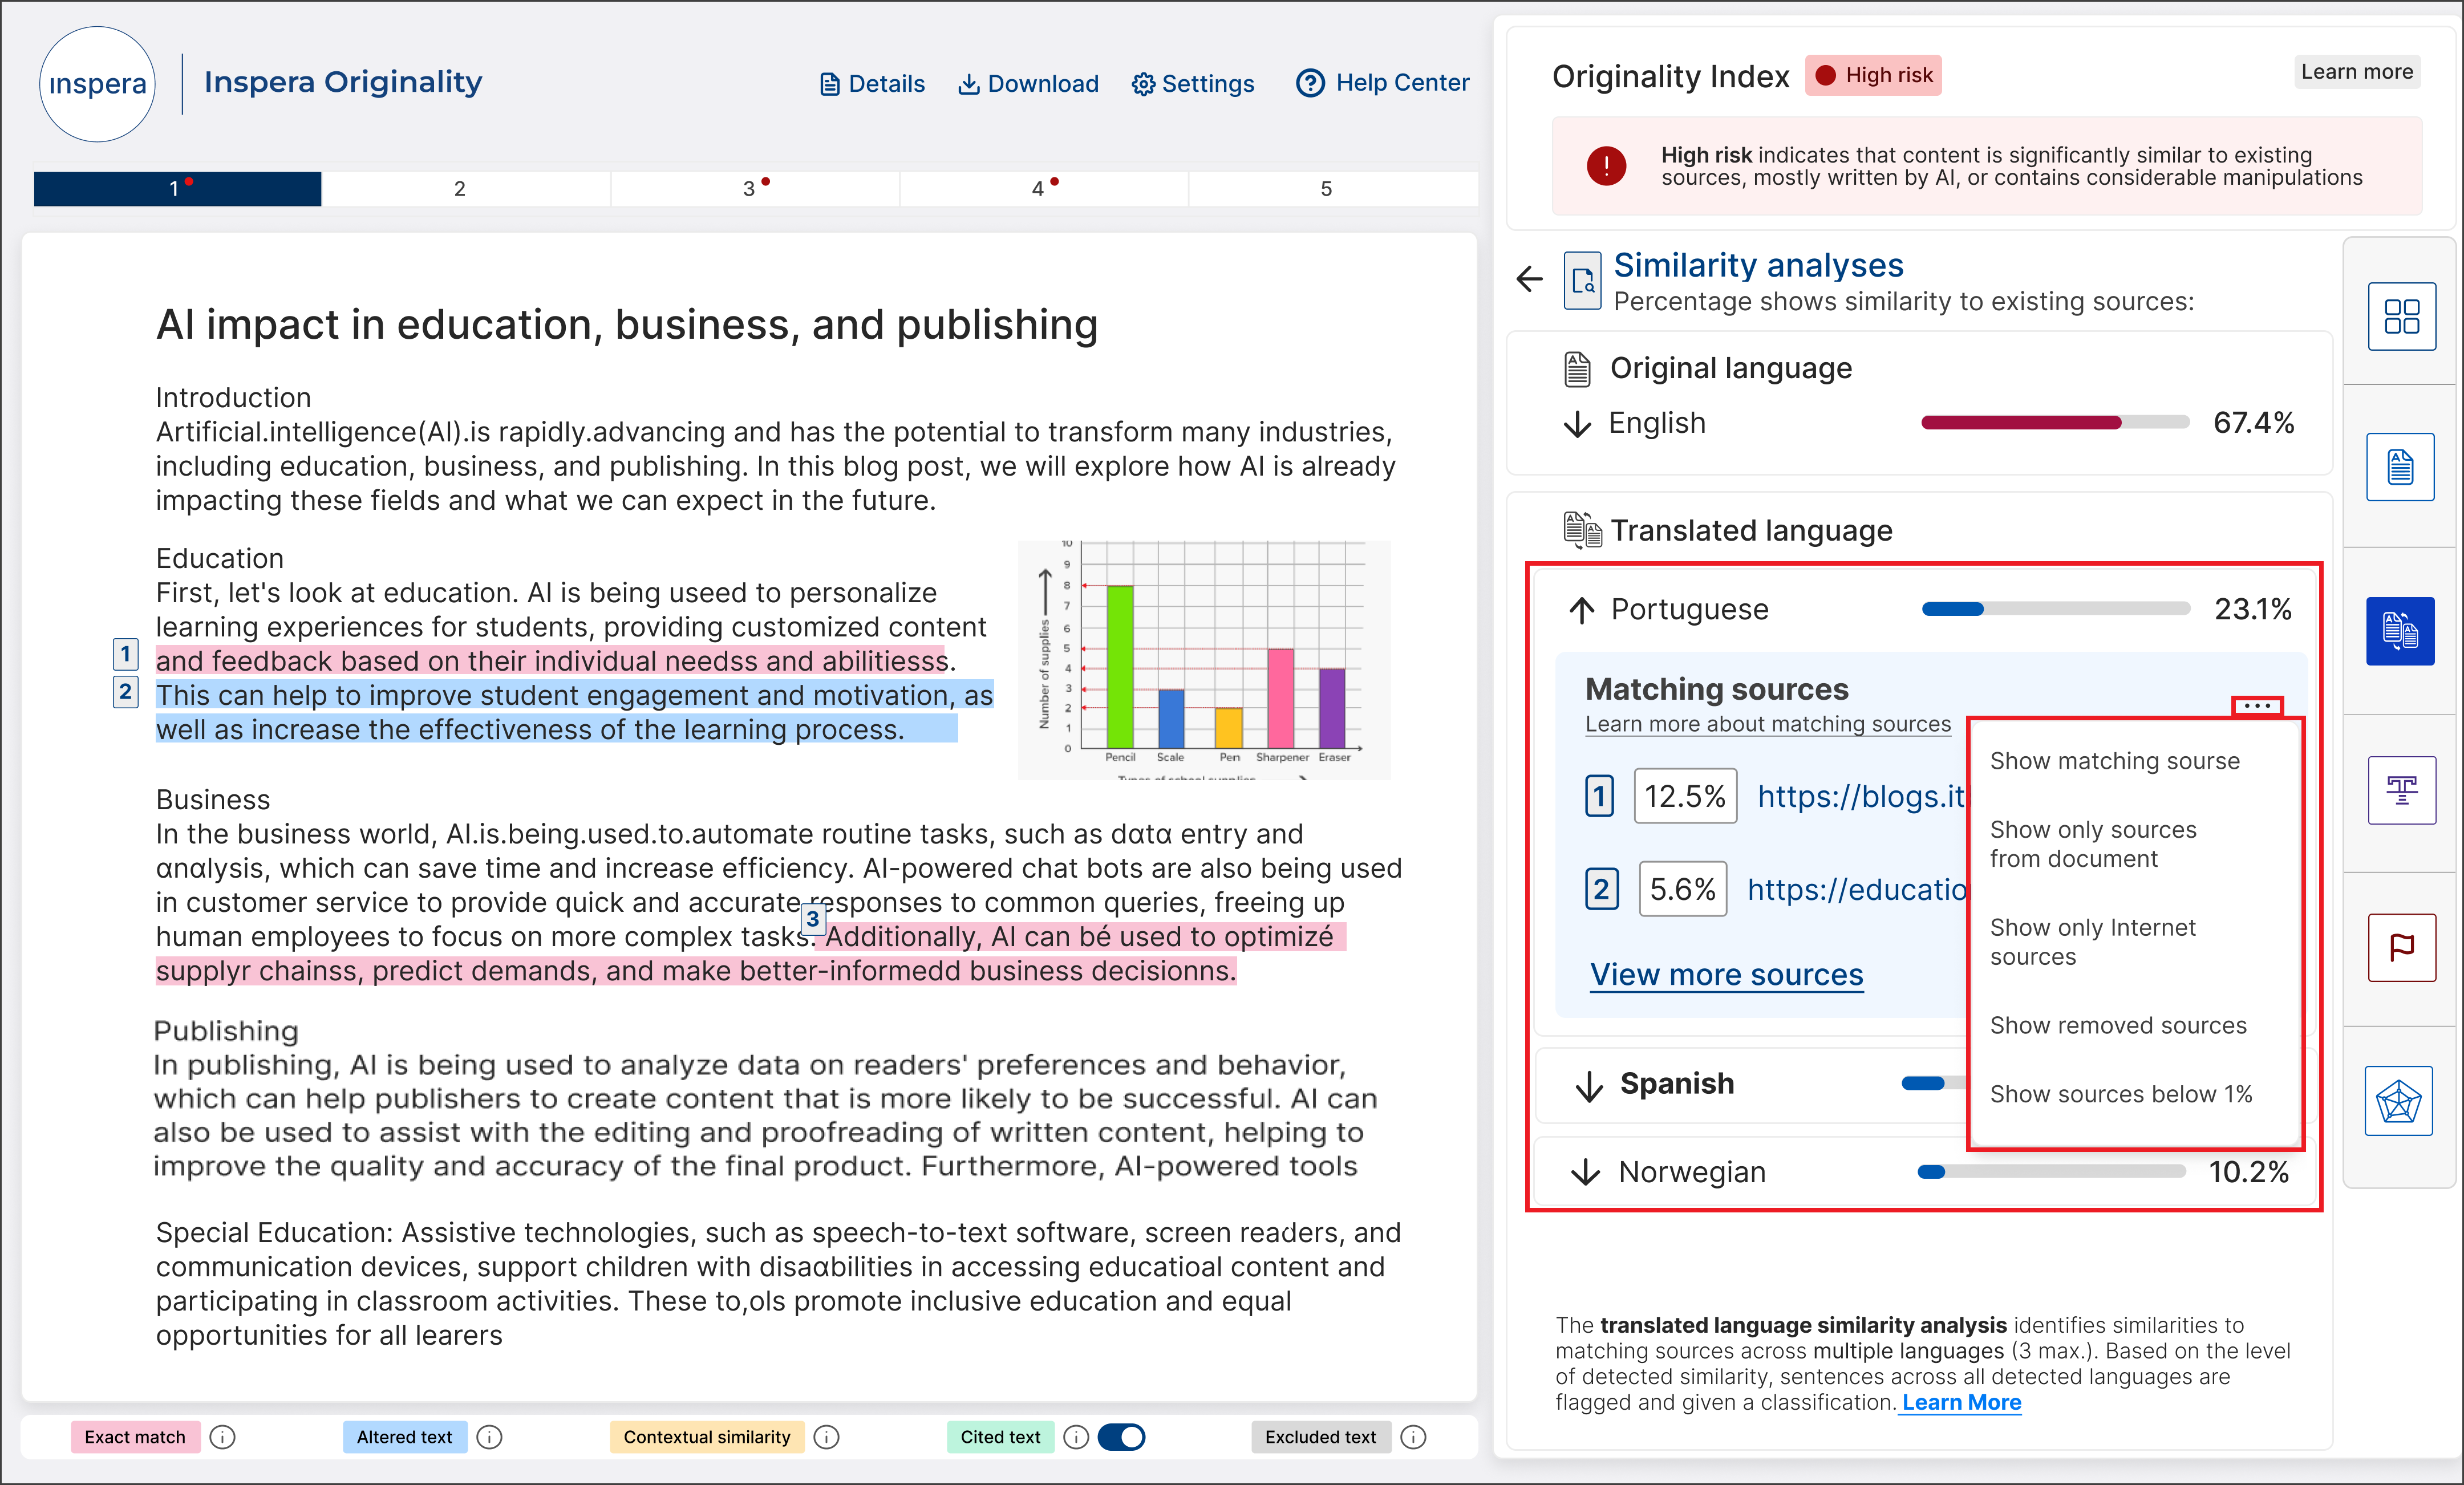Open the pentagon radar sidebar icon

(2399, 1101)
